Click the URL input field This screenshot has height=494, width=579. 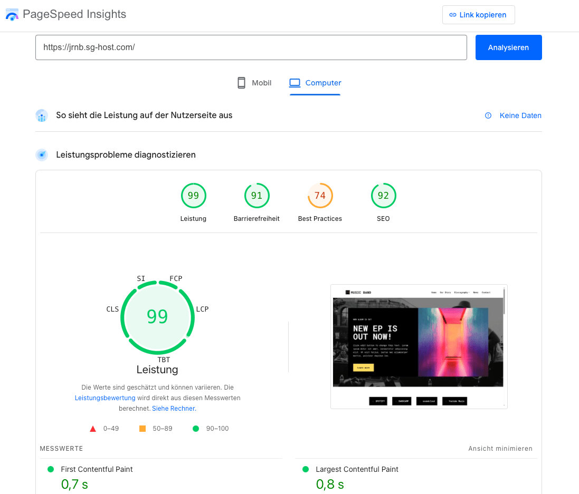(251, 47)
